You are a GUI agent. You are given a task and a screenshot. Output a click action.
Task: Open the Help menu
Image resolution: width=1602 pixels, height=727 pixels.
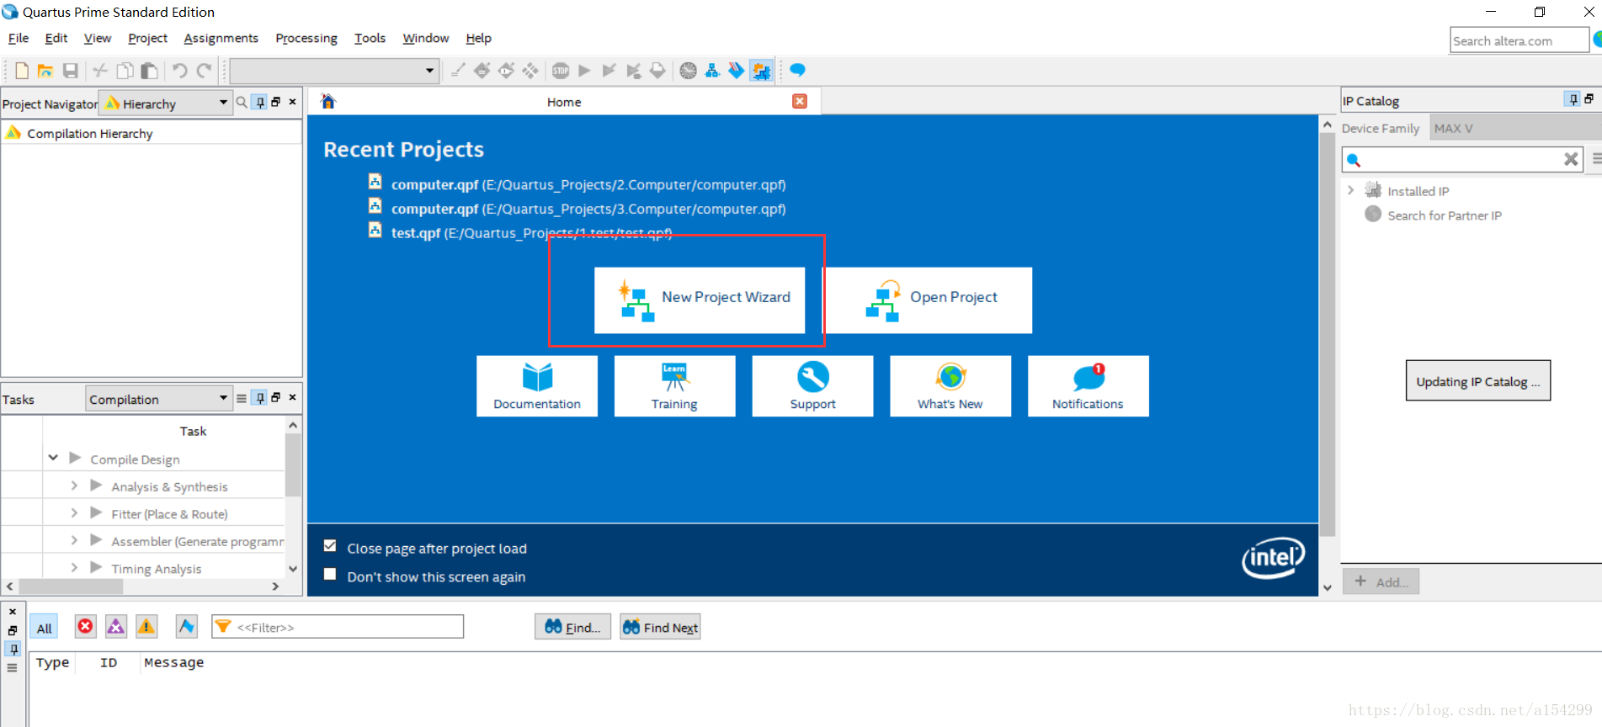pyautogui.click(x=478, y=39)
